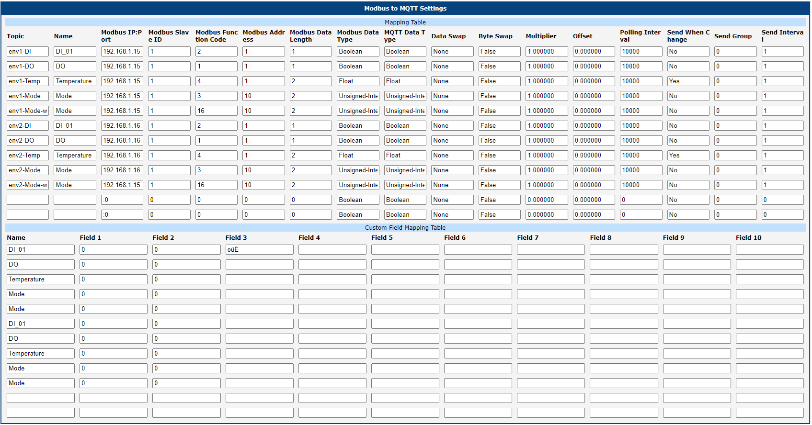
Task: Click the Topic field containing env2-Mode
Action: (x=28, y=170)
